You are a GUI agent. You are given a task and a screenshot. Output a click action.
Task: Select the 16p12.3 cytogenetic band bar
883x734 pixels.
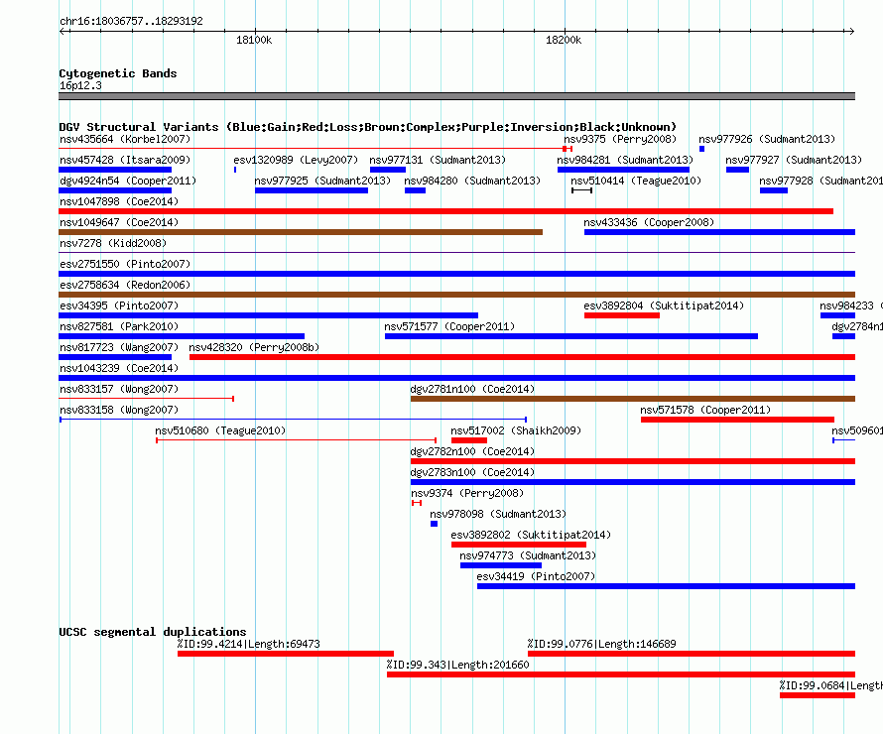456,96
